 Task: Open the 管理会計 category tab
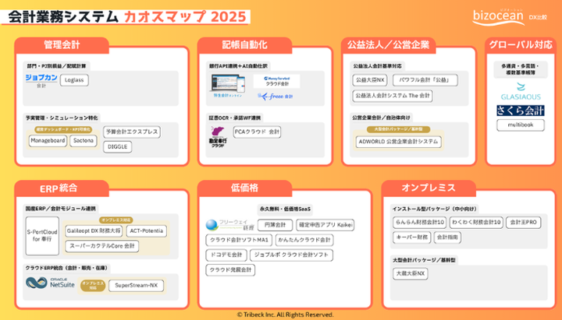(x=62, y=45)
